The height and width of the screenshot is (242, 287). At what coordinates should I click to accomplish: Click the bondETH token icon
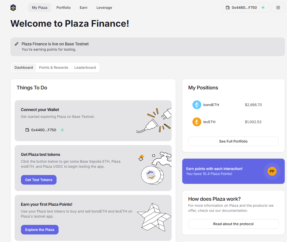pyautogui.click(x=197, y=105)
